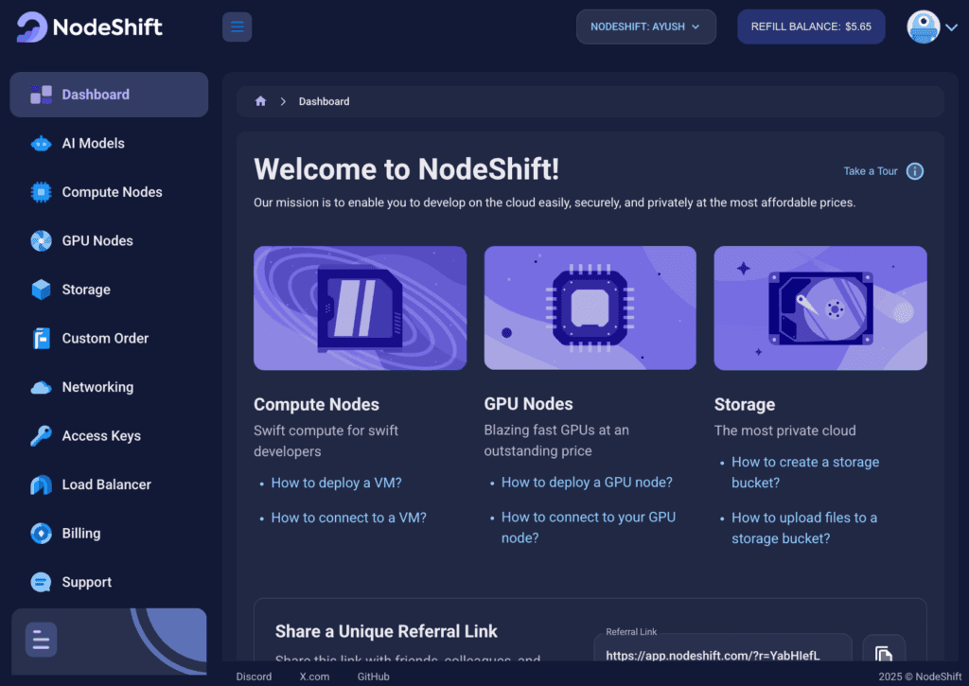Click the X.com footer link
Viewport: 969px width, 686px height.
tap(314, 677)
